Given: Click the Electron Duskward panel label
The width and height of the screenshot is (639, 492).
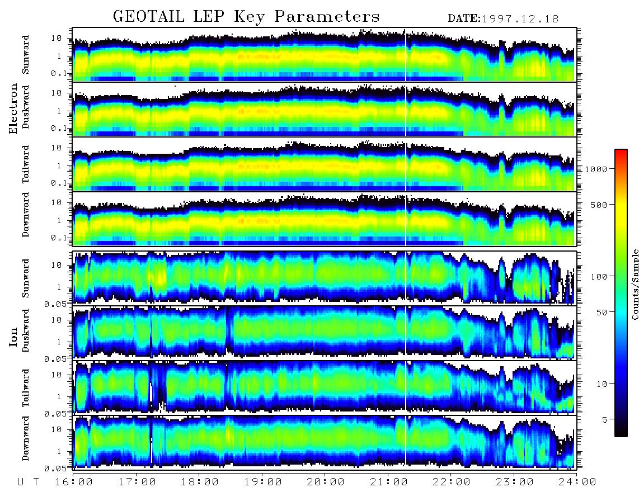Looking at the screenshot, I should click(x=26, y=107).
